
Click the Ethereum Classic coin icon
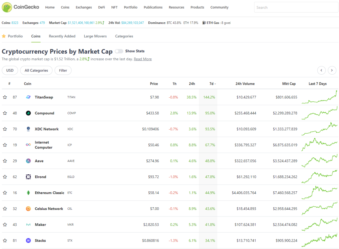(28, 193)
